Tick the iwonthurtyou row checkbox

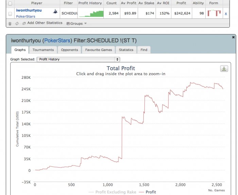(10, 14)
